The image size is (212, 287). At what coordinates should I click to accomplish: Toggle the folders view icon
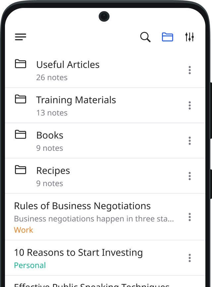click(167, 37)
